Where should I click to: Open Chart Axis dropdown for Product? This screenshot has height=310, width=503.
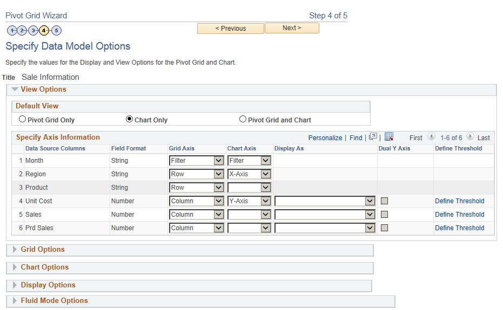pyautogui.click(x=249, y=187)
